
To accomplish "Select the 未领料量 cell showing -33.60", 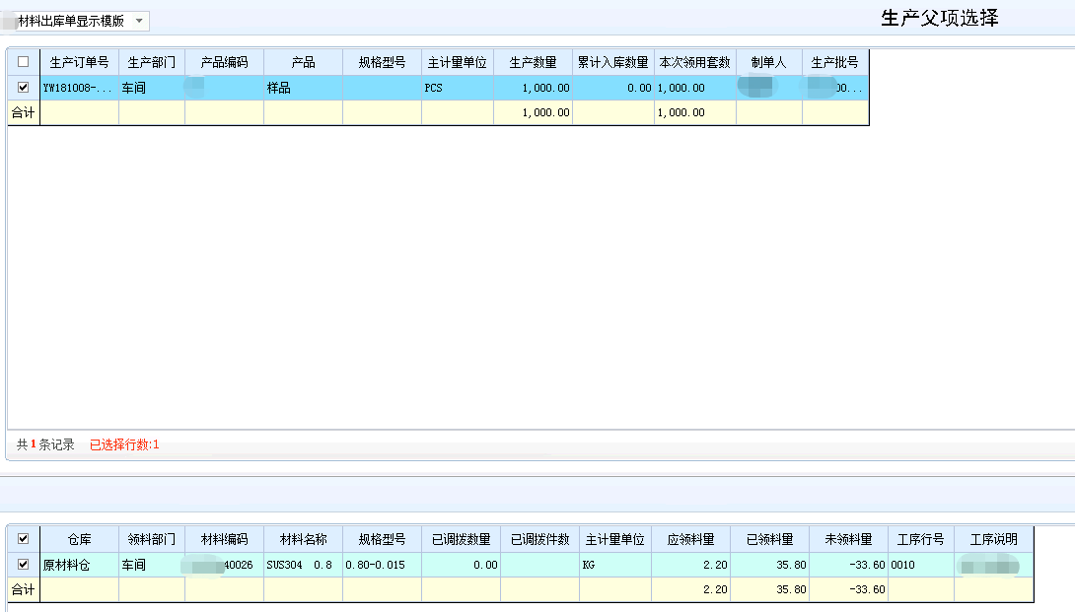I will tap(848, 565).
